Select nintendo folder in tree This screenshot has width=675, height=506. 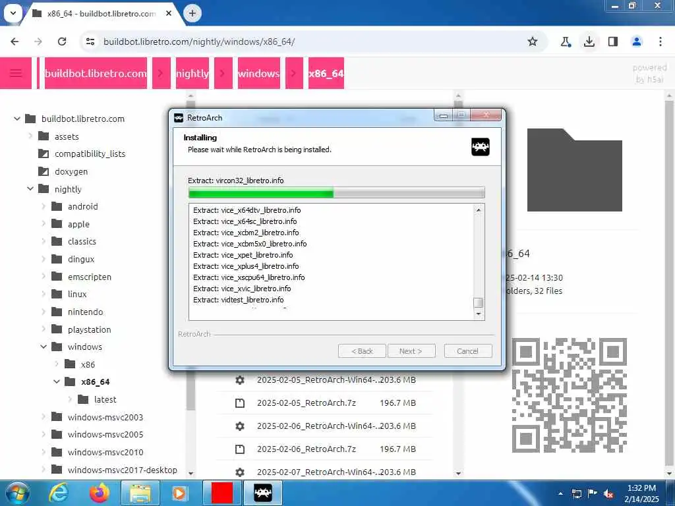click(77, 312)
